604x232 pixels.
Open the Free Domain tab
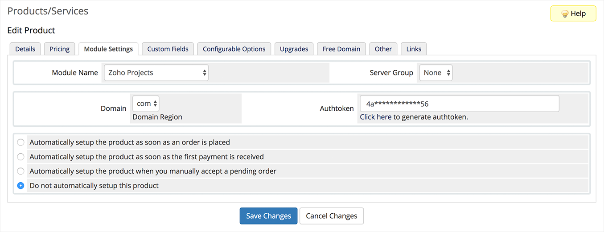(x=341, y=49)
